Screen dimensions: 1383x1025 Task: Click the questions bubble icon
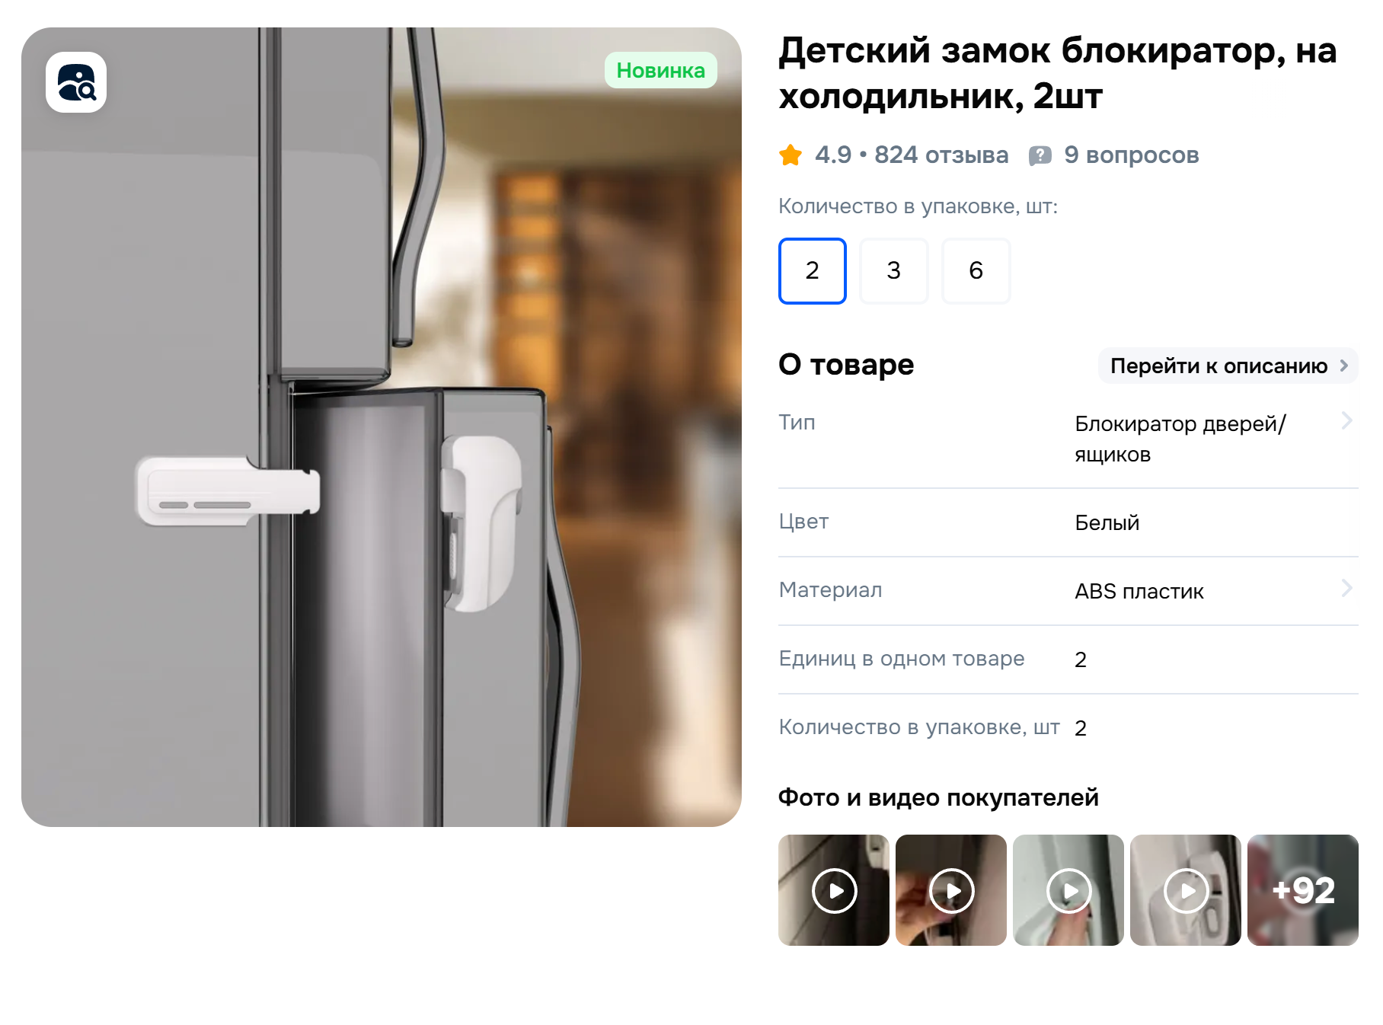(1040, 156)
